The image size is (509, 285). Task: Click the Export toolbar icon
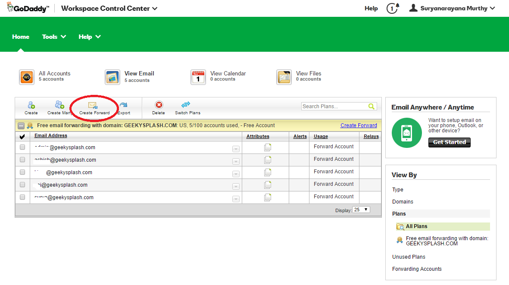click(x=123, y=107)
